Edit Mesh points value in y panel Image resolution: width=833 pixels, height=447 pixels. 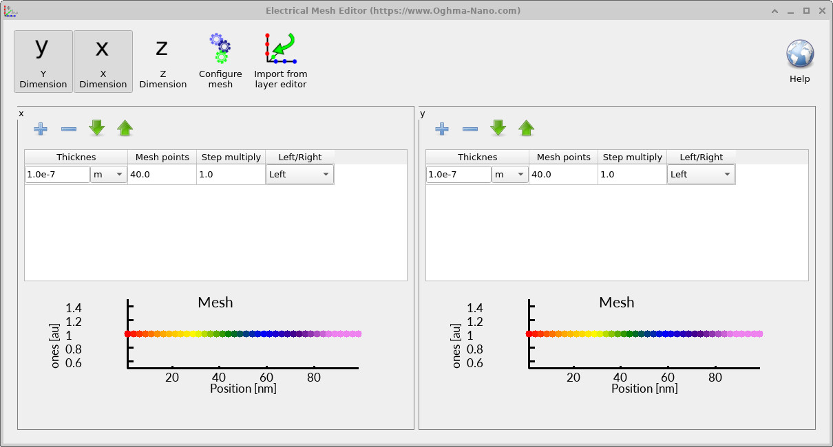(563, 174)
